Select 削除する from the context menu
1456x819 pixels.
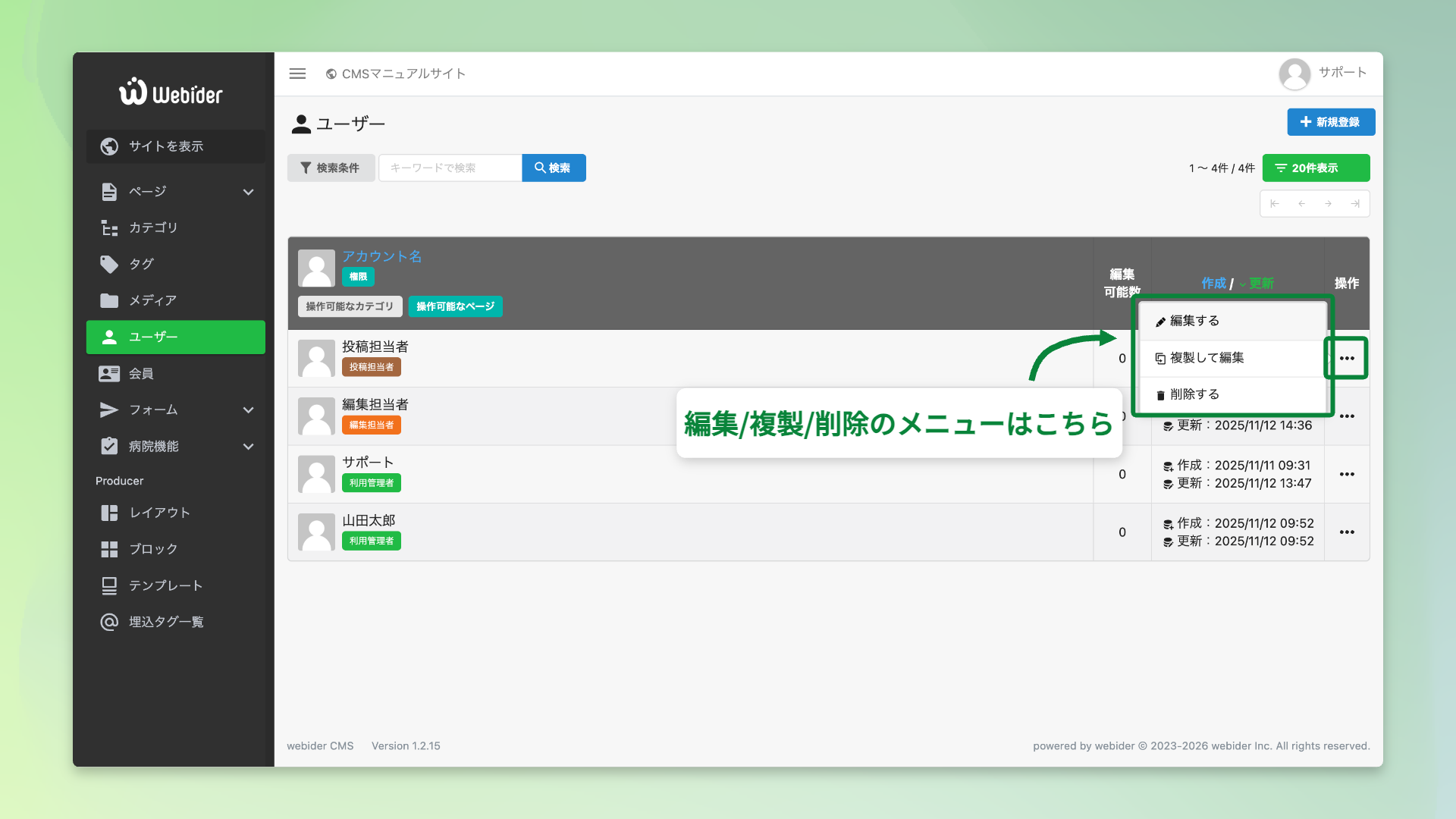tap(1194, 394)
